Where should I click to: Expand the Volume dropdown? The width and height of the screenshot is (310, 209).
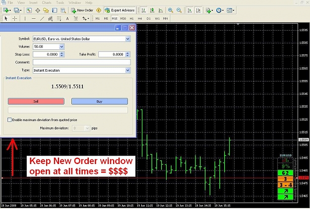62,46
